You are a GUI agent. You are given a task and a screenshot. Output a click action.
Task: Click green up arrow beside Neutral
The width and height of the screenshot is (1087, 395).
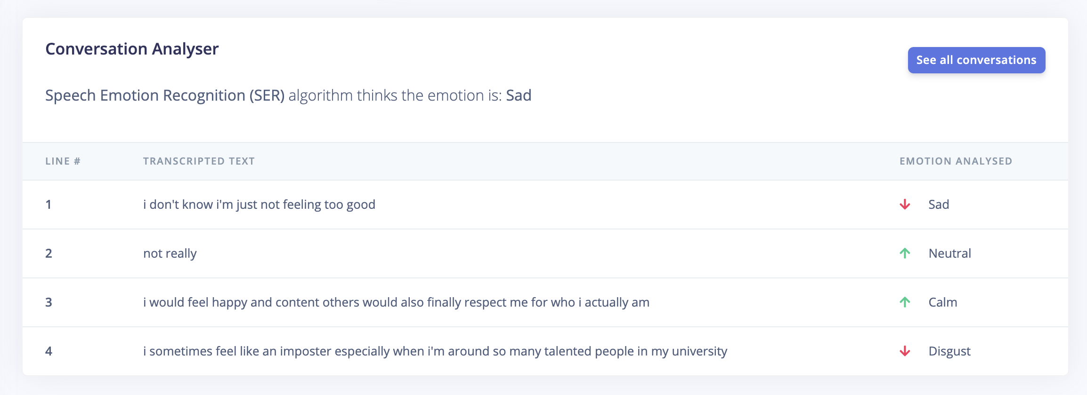click(x=905, y=253)
